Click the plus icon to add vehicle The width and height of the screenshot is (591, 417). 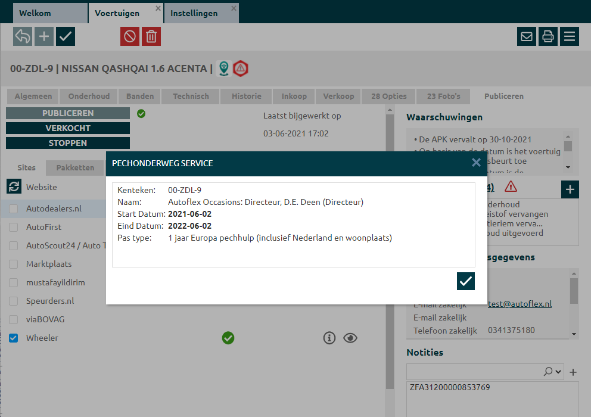[44, 36]
